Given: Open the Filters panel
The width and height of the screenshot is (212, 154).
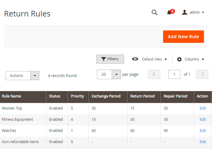Looking at the screenshot, I should (110, 59).
